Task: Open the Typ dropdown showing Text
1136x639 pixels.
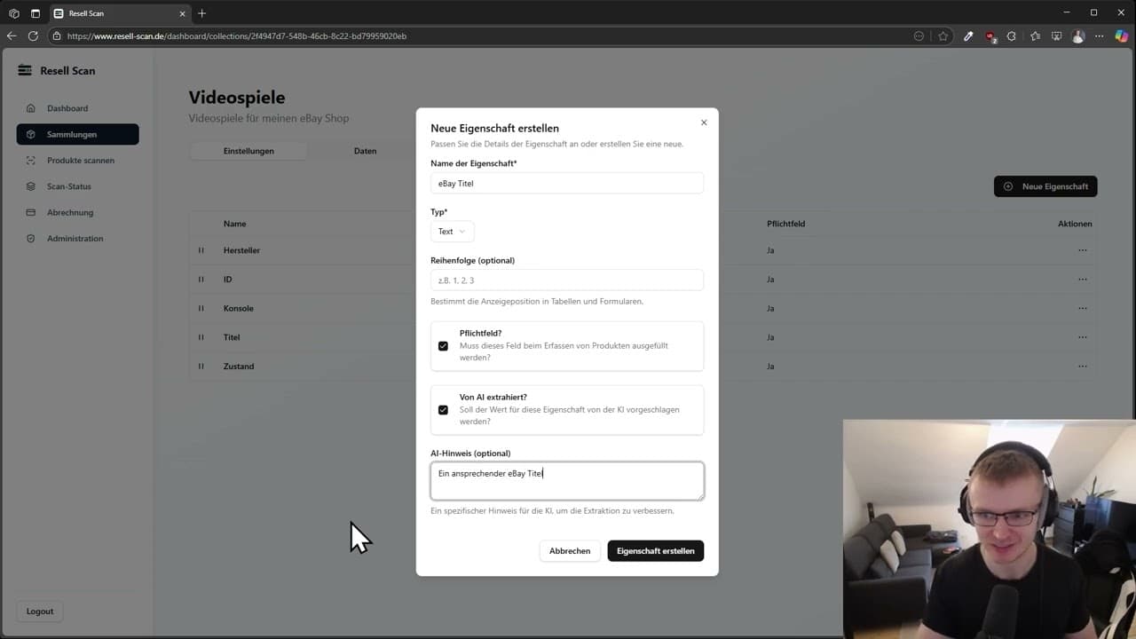Action: pos(451,231)
